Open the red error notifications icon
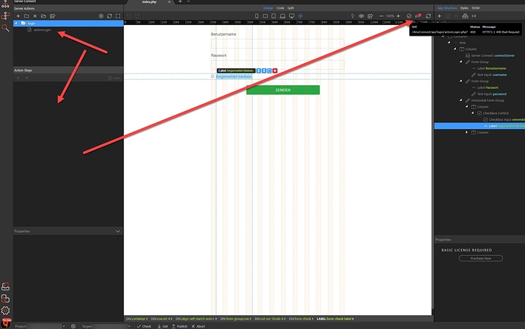The height and width of the screenshot is (329, 525). [418, 16]
